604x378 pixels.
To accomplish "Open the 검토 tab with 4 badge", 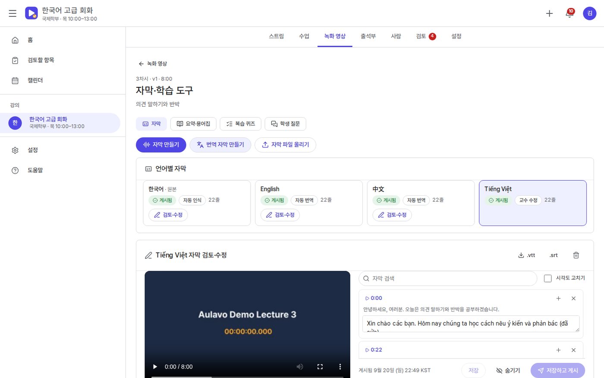I will tap(426, 36).
